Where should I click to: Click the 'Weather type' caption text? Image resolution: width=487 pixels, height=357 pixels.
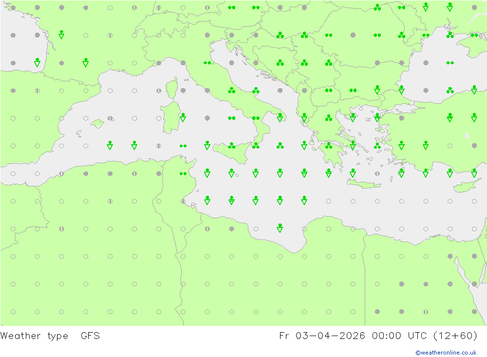(x=34, y=336)
